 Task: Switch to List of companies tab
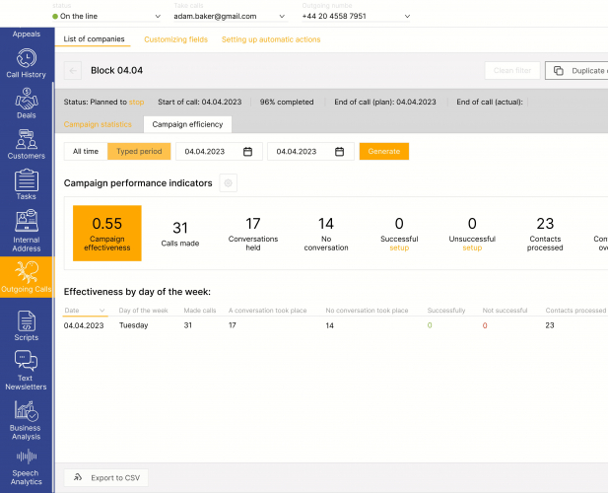(x=94, y=39)
